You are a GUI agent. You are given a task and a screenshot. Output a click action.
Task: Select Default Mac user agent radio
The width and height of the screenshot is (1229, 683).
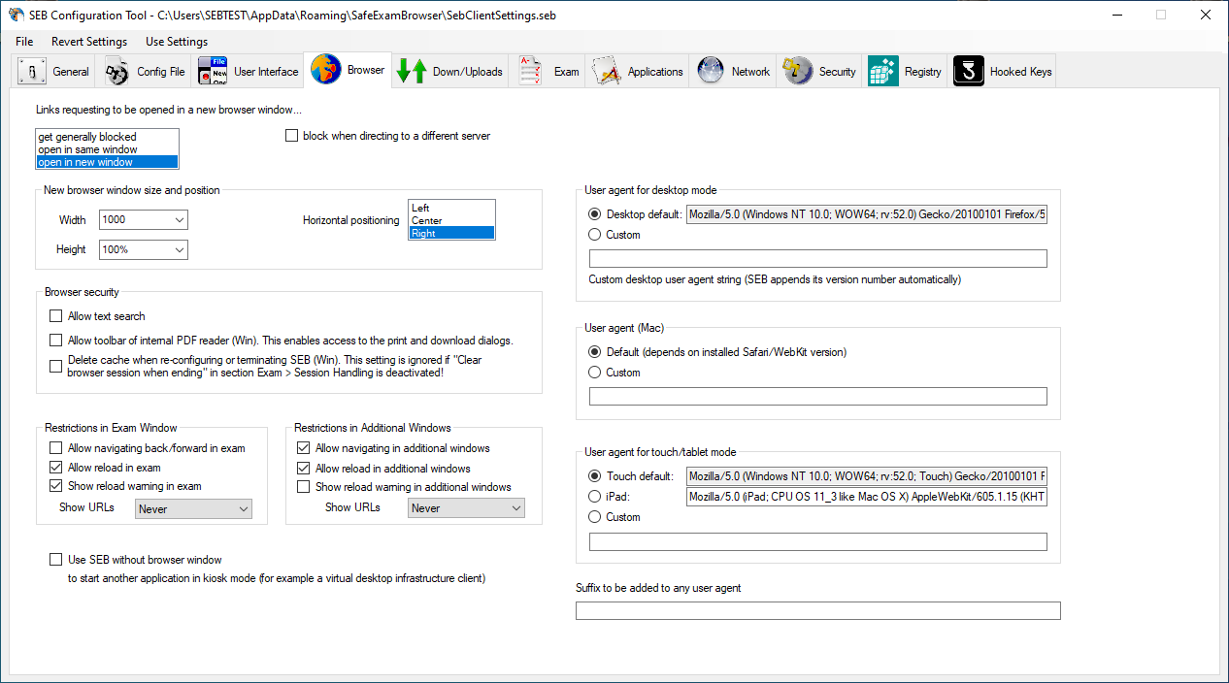point(595,352)
